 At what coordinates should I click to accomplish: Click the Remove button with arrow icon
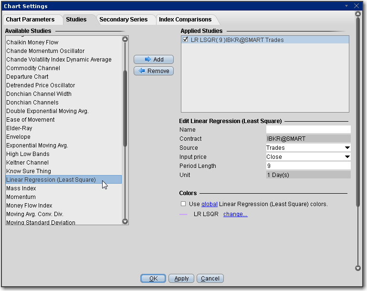153,71
